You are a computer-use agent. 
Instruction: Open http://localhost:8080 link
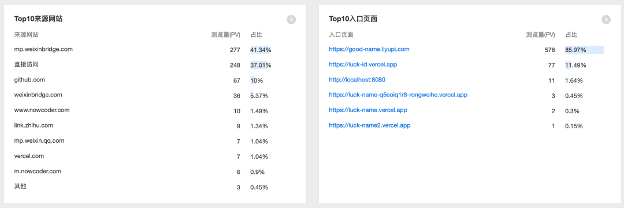point(357,80)
